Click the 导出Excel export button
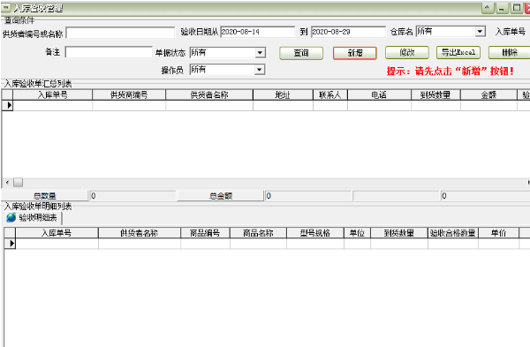The width and height of the screenshot is (530, 347). pyautogui.click(x=458, y=53)
